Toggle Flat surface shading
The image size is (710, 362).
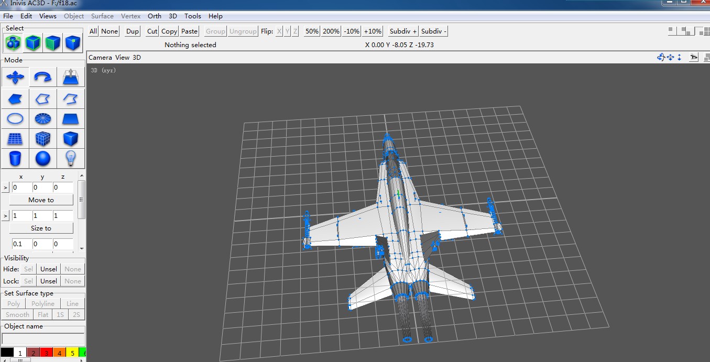(43, 315)
